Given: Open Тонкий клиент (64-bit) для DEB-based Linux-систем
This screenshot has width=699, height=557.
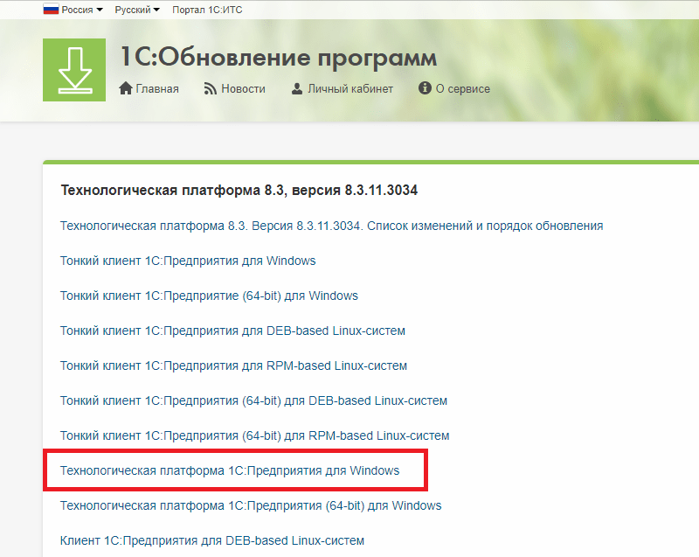Looking at the screenshot, I should click(x=253, y=400).
